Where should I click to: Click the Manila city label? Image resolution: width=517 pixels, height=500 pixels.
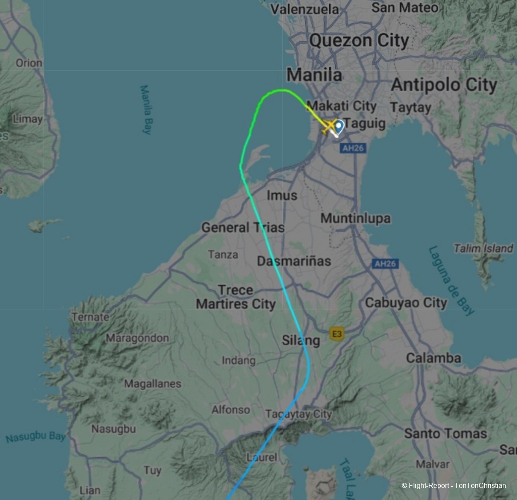click(315, 75)
